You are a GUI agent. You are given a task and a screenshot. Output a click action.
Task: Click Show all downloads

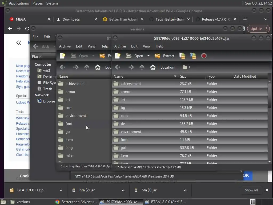tap(251, 190)
